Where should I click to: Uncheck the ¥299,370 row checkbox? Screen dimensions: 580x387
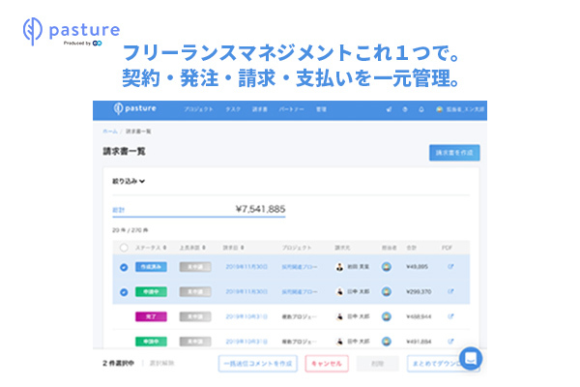pyautogui.click(x=124, y=292)
